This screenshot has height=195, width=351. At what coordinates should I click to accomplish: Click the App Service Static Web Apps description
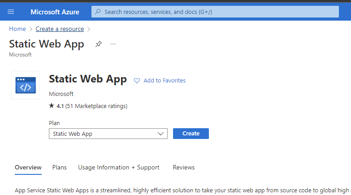pyautogui.click(x=182, y=191)
